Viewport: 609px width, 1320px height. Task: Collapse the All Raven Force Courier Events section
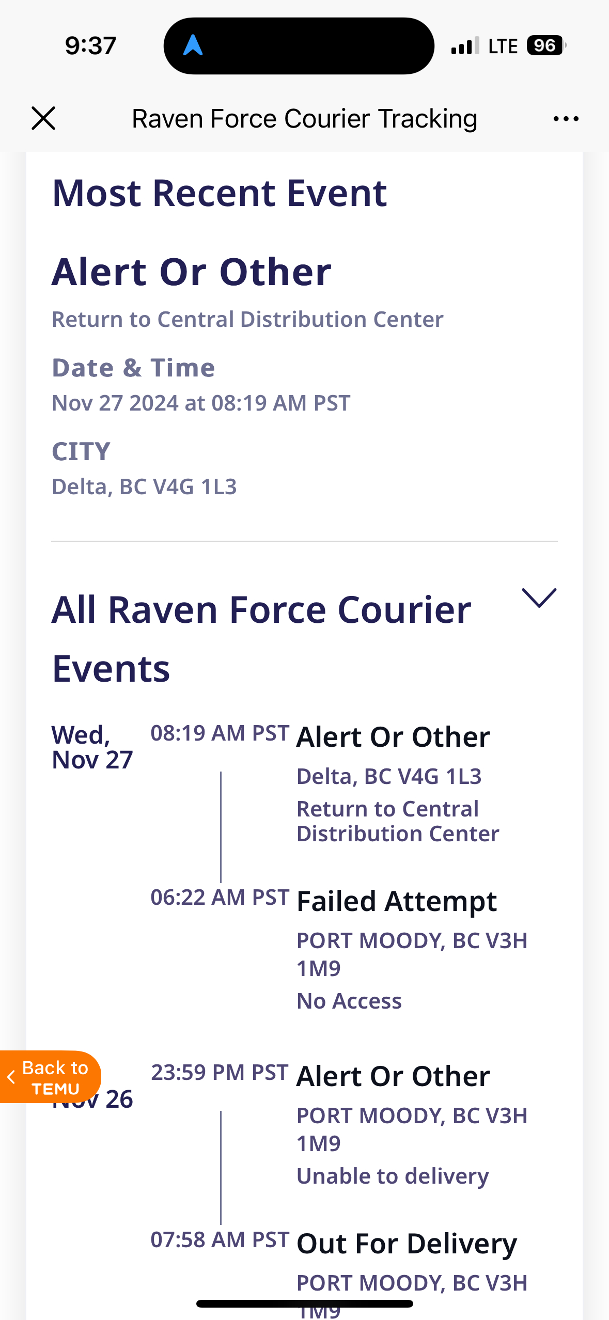click(x=539, y=598)
